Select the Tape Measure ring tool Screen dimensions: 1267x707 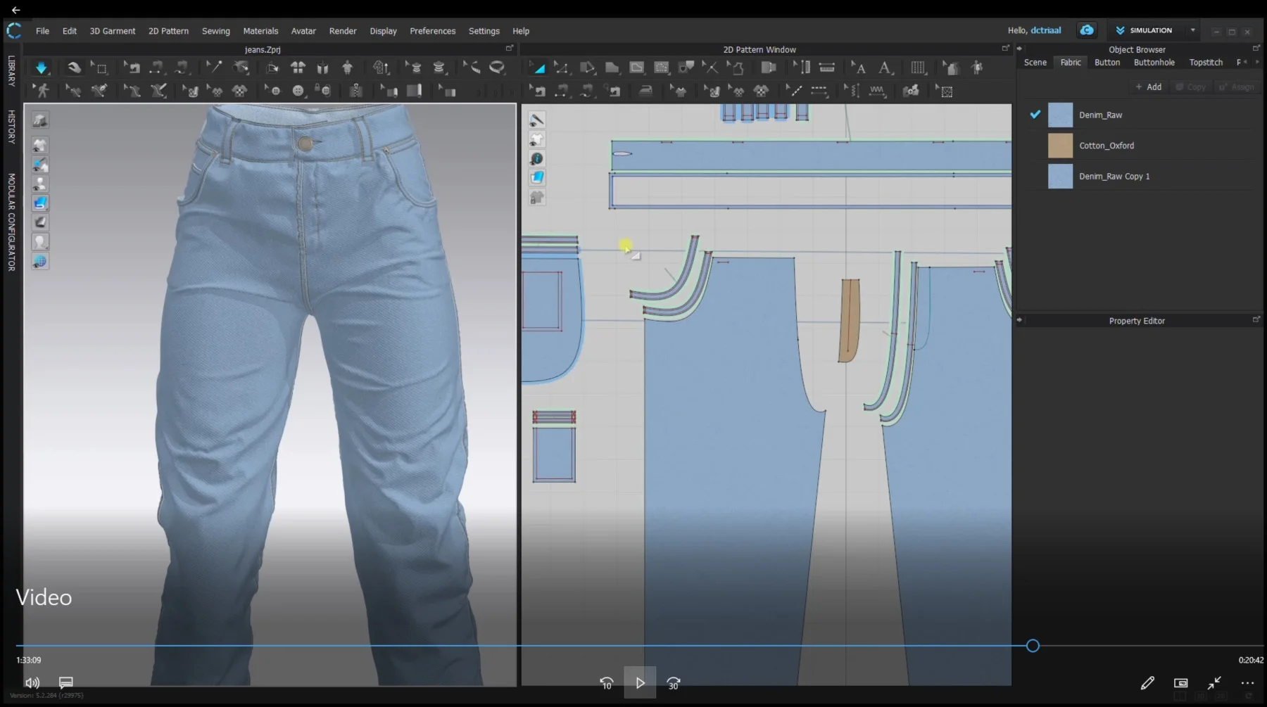[497, 68]
